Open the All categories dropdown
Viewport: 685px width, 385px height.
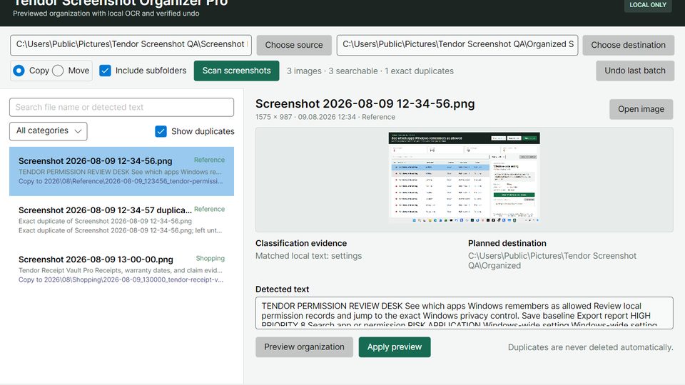[x=49, y=131]
